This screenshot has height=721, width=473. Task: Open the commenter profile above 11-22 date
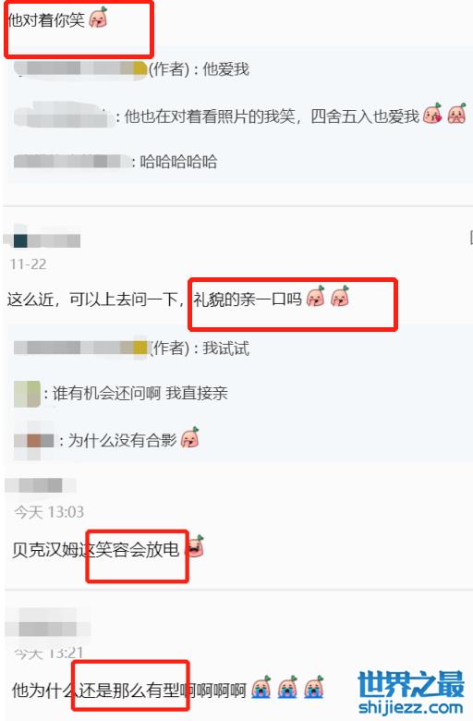tap(44, 240)
